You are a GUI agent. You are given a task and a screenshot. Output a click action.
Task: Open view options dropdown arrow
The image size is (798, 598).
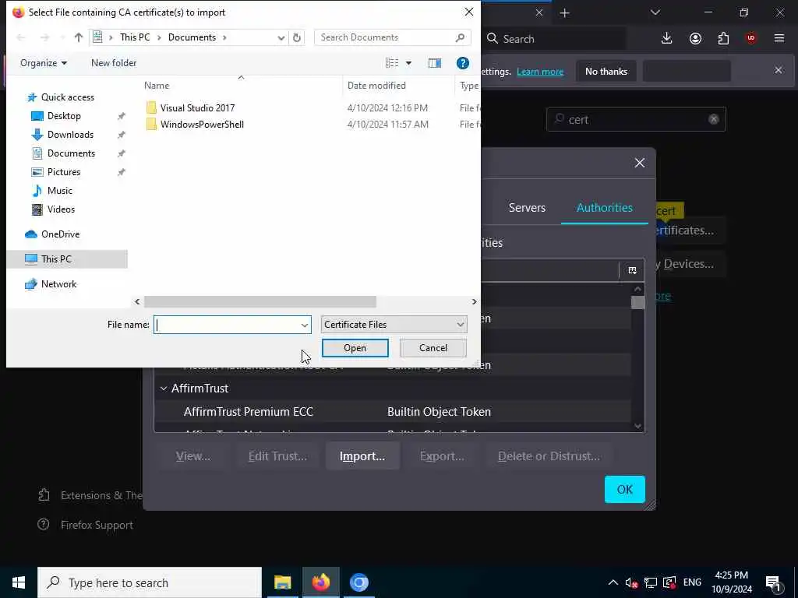tap(408, 63)
